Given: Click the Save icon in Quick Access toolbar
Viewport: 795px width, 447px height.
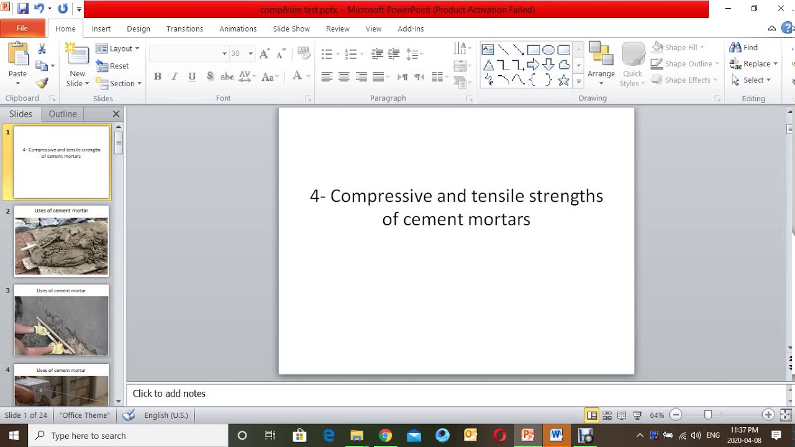Looking at the screenshot, I should [x=23, y=9].
